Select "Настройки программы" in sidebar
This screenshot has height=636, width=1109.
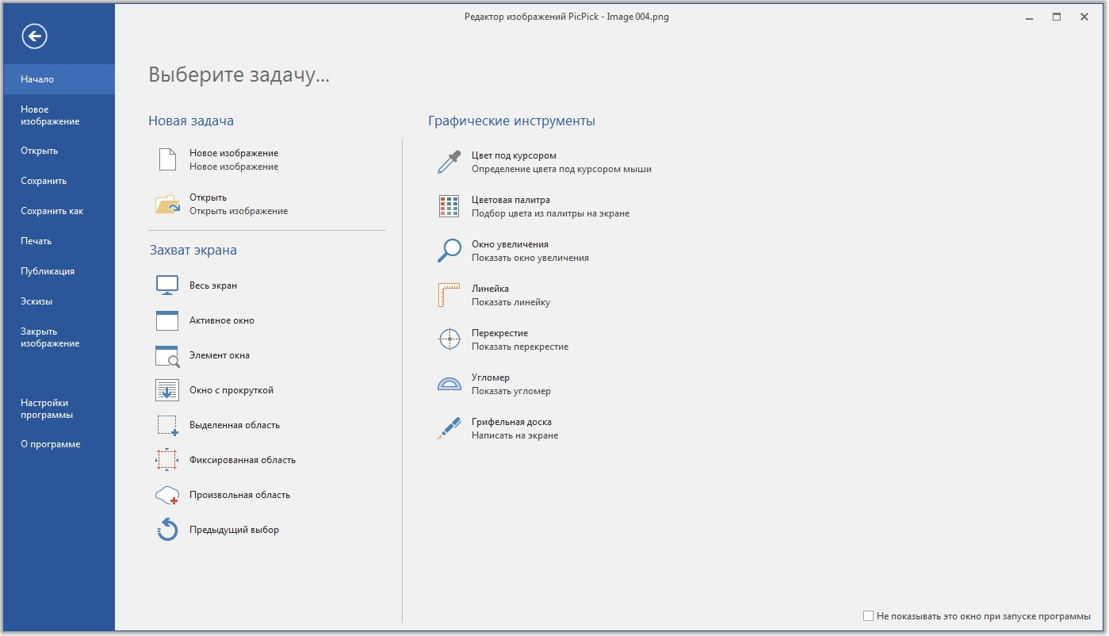click(x=47, y=408)
